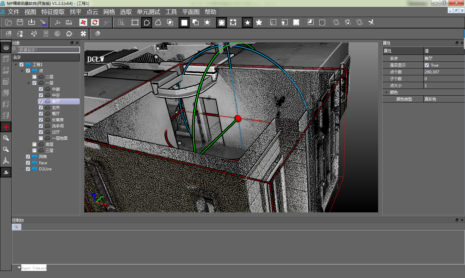Select the 餐厅 tree item
This screenshot has height=278, width=465.
click(56, 114)
